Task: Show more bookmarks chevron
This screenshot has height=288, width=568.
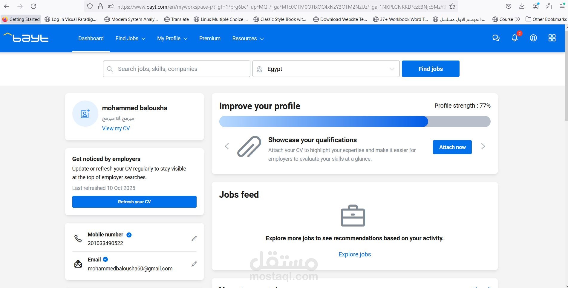Action: pyautogui.click(x=518, y=19)
